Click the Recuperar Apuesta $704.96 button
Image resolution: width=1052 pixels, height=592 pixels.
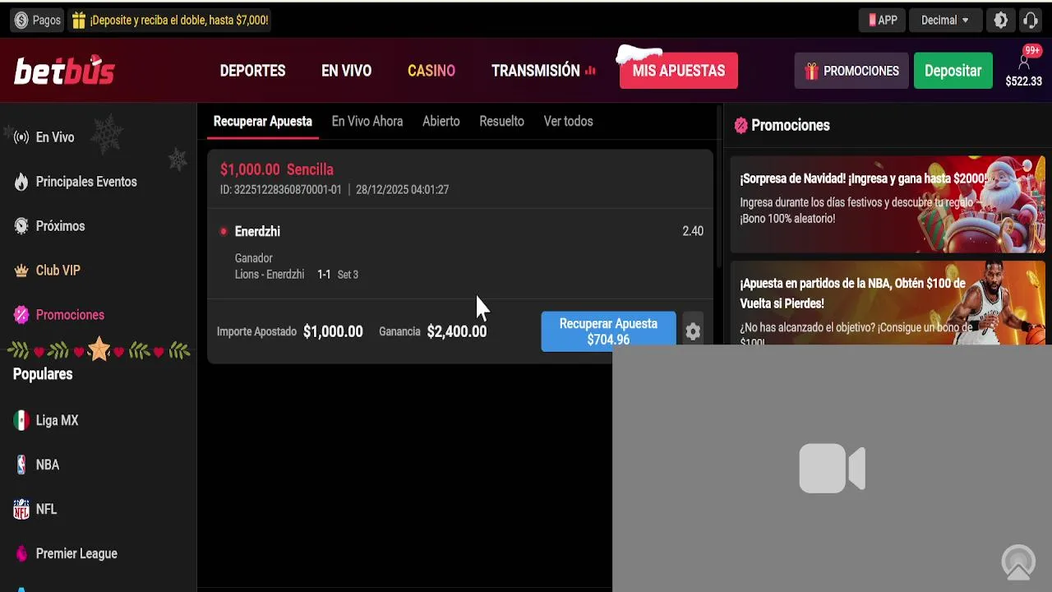click(x=608, y=331)
